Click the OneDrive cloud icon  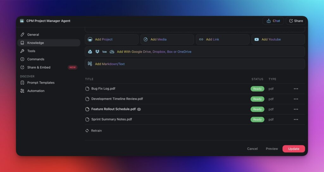(112, 52)
